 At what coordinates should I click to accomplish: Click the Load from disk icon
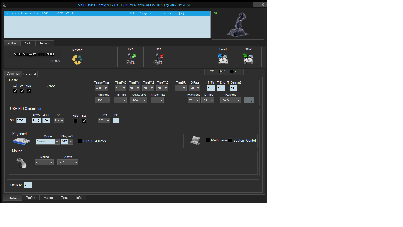tap(223, 59)
